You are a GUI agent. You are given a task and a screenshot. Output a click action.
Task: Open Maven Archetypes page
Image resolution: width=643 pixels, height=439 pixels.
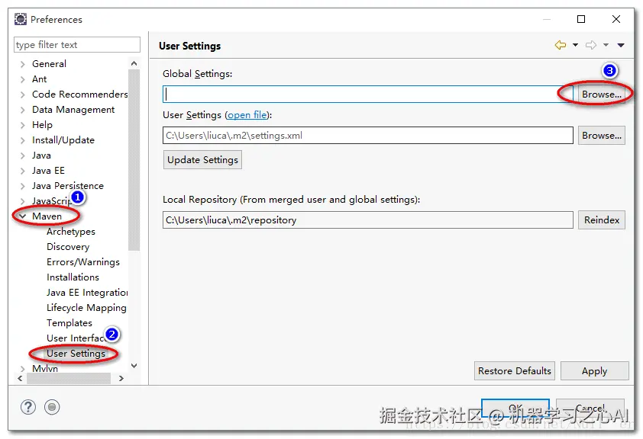pos(71,232)
